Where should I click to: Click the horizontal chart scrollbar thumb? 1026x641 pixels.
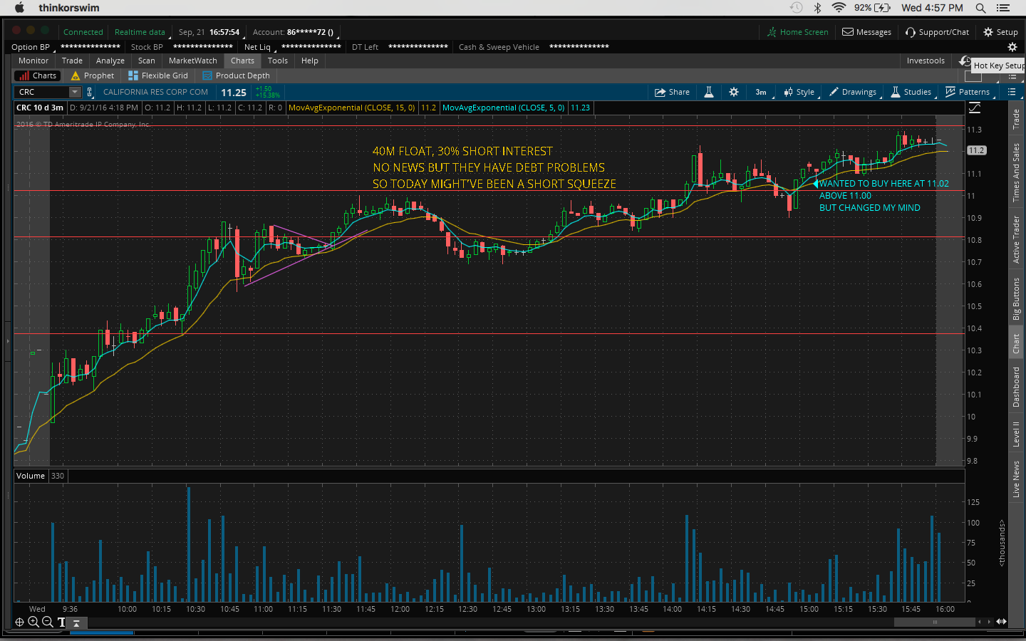point(934,622)
